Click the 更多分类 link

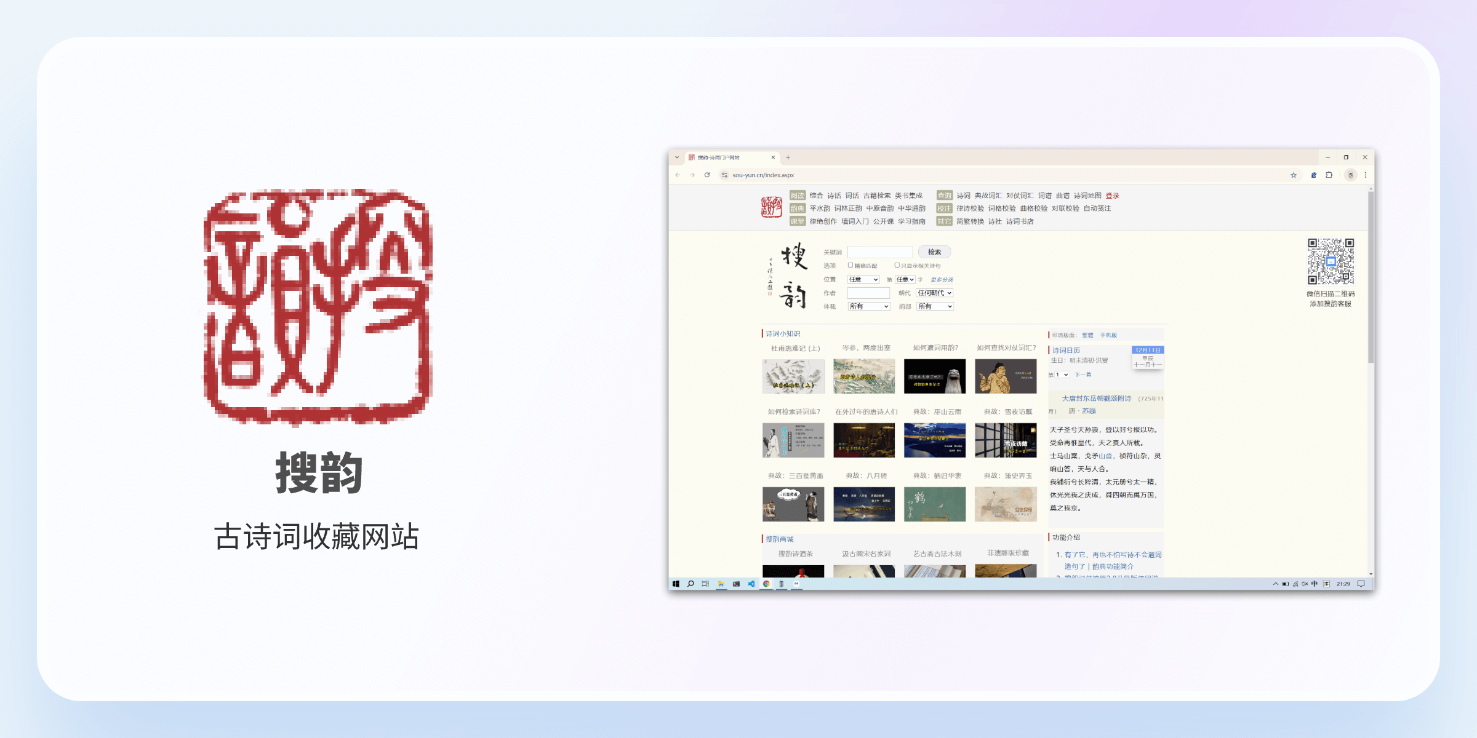[942, 280]
